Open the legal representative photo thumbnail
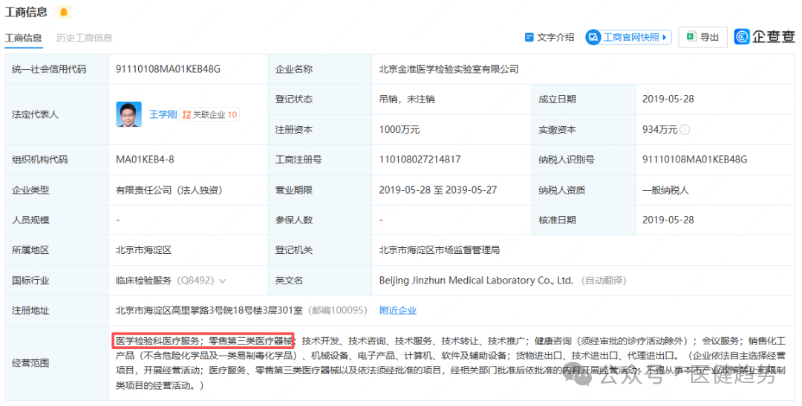This screenshot has width=802, height=406. (129, 114)
